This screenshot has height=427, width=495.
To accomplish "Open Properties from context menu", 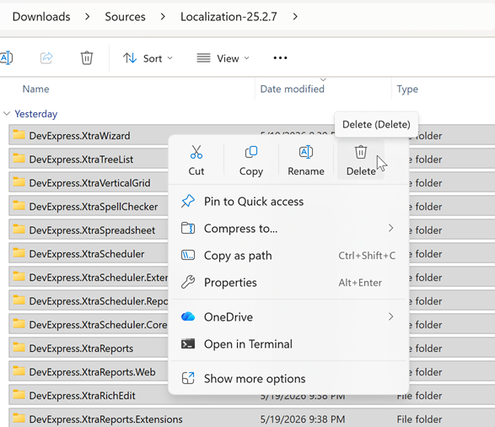I will pyautogui.click(x=288, y=282).
